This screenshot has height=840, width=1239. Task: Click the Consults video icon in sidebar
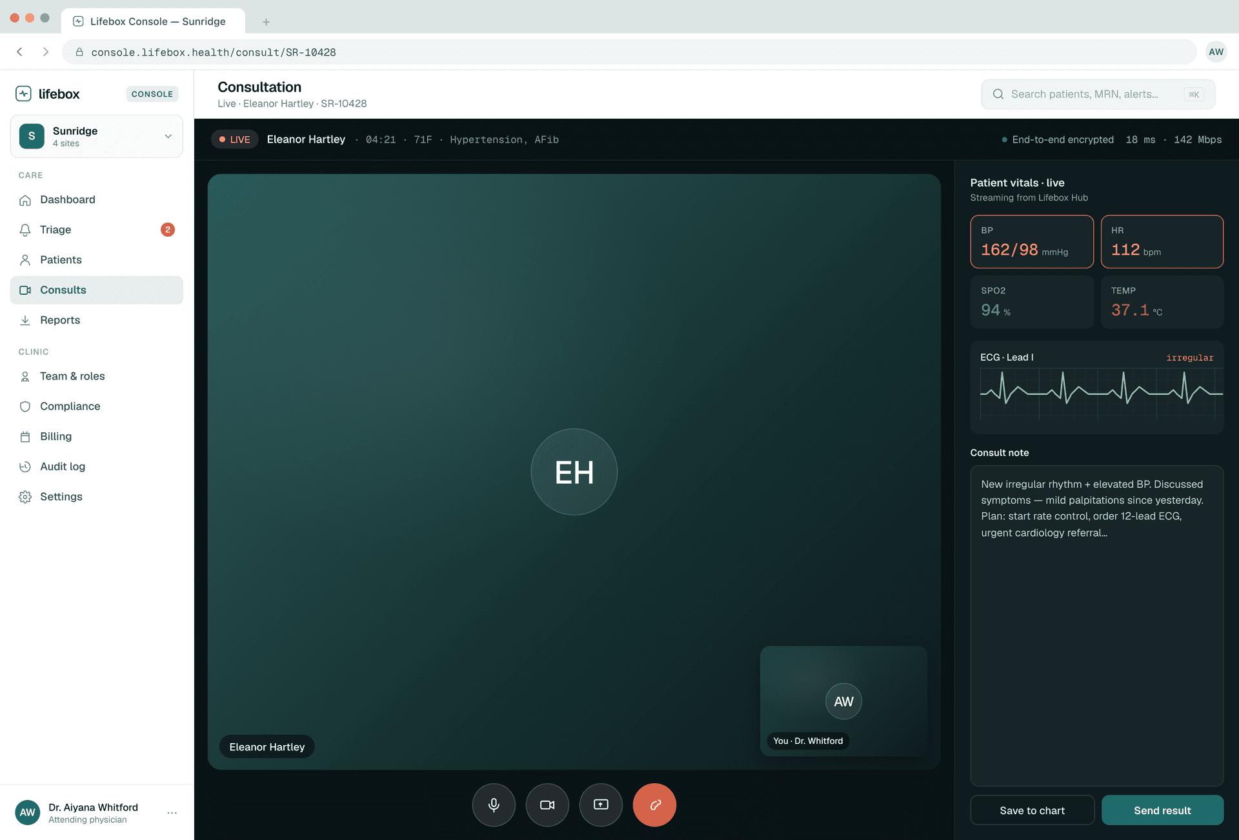click(x=25, y=290)
